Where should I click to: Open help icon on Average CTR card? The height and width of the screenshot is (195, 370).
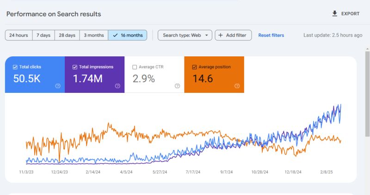pyautogui.click(x=177, y=86)
